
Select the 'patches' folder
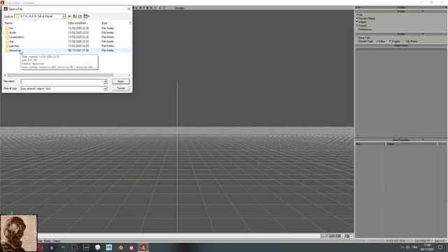[x=14, y=46]
